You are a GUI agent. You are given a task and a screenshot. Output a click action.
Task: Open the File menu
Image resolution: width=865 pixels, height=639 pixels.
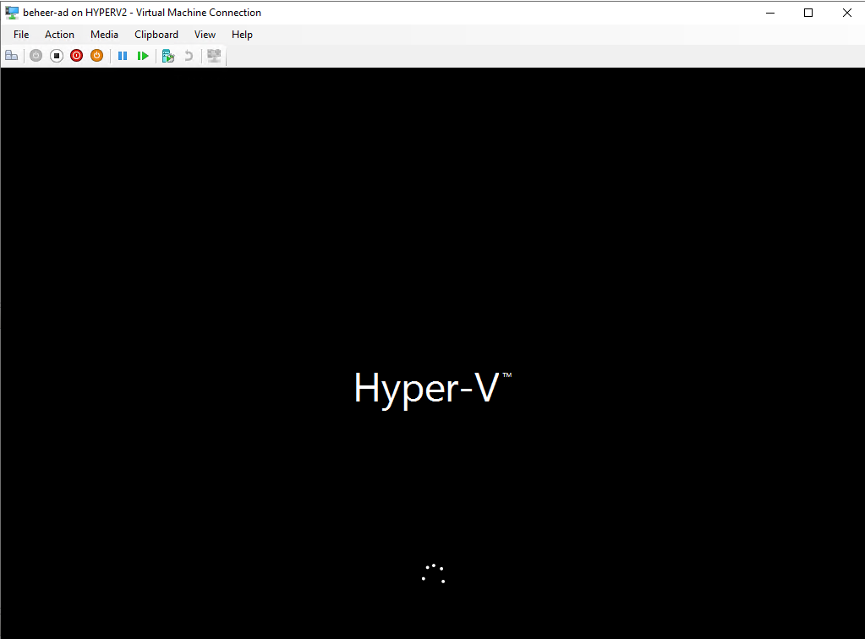click(21, 34)
